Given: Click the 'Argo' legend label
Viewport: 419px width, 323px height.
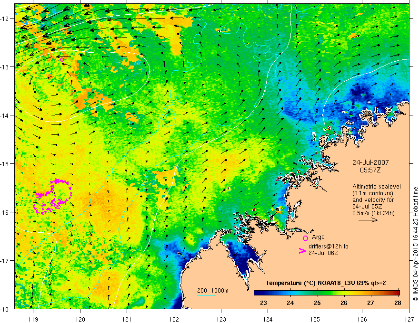Looking at the screenshot, I should (x=318, y=237).
